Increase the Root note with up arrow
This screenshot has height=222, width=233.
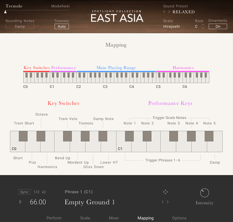pyautogui.click(x=203, y=25)
